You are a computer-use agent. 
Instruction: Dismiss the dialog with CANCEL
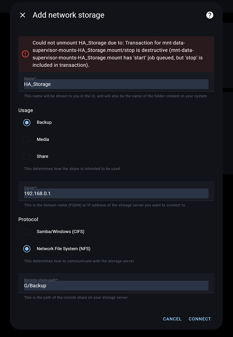172,319
